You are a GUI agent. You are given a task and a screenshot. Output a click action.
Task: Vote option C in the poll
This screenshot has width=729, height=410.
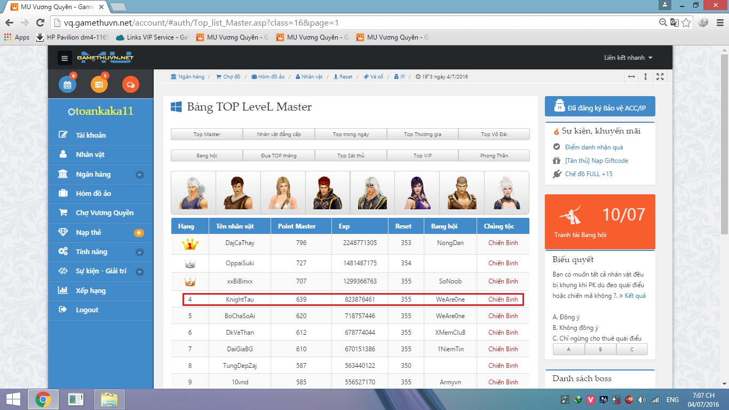click(632, 349)
